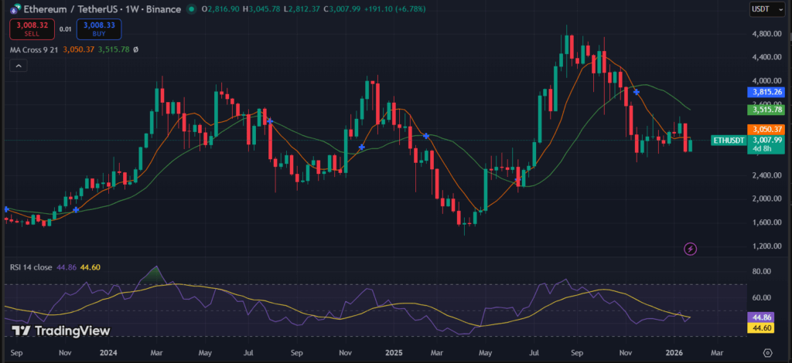Open chart settings gear in bottom-right corner
This screenshot has width=792, height=363.
[767, 351]
